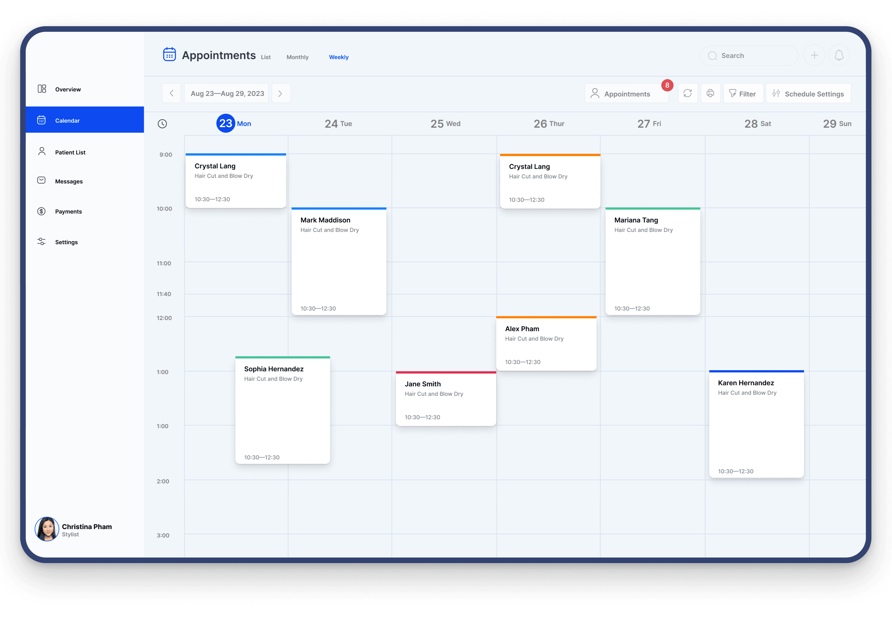The height and width of the screenshot is (618, 892).
Task: Select the Calendar sidebar item
Action: click(85, 120)
